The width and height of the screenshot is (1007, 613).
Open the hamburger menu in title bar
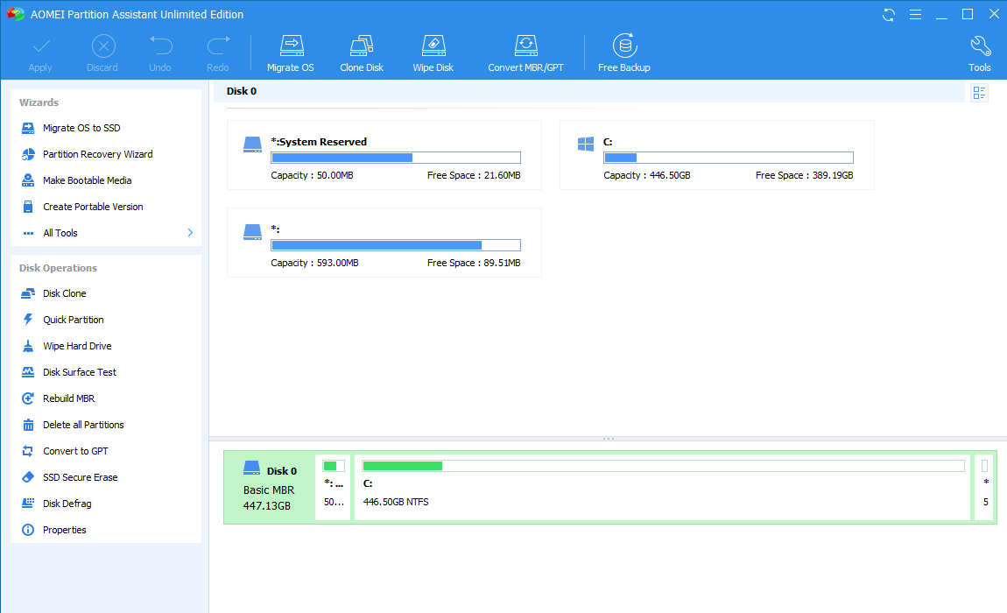pos(915,15)
